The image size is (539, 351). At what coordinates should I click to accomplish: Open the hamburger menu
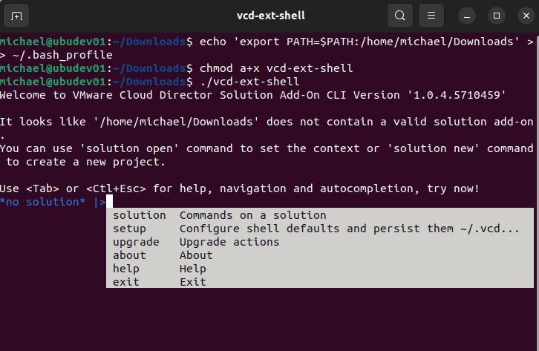click(x=430, y=15)
